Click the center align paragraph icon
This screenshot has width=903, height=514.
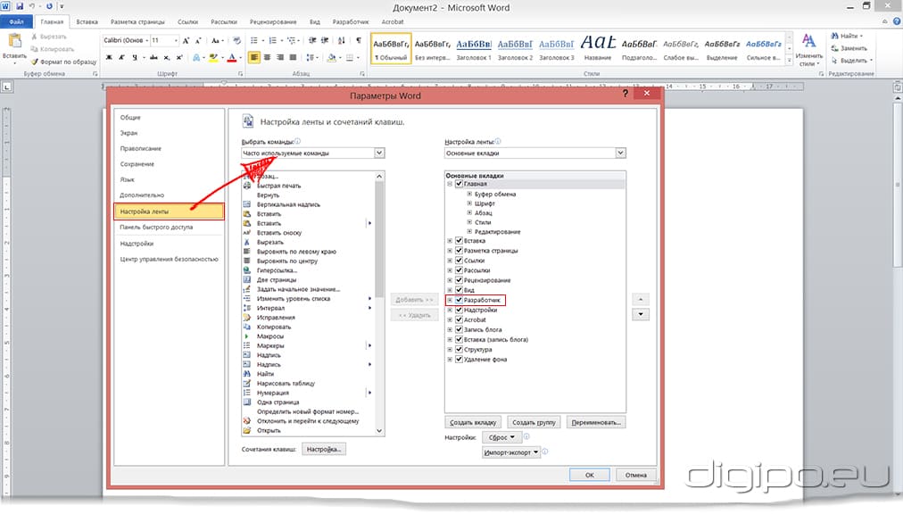(x=267, y=57)
